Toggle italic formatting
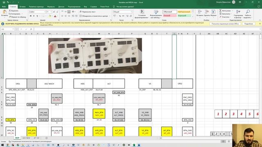The height and width of the screenshot is (147, 262). coord(34,16)
